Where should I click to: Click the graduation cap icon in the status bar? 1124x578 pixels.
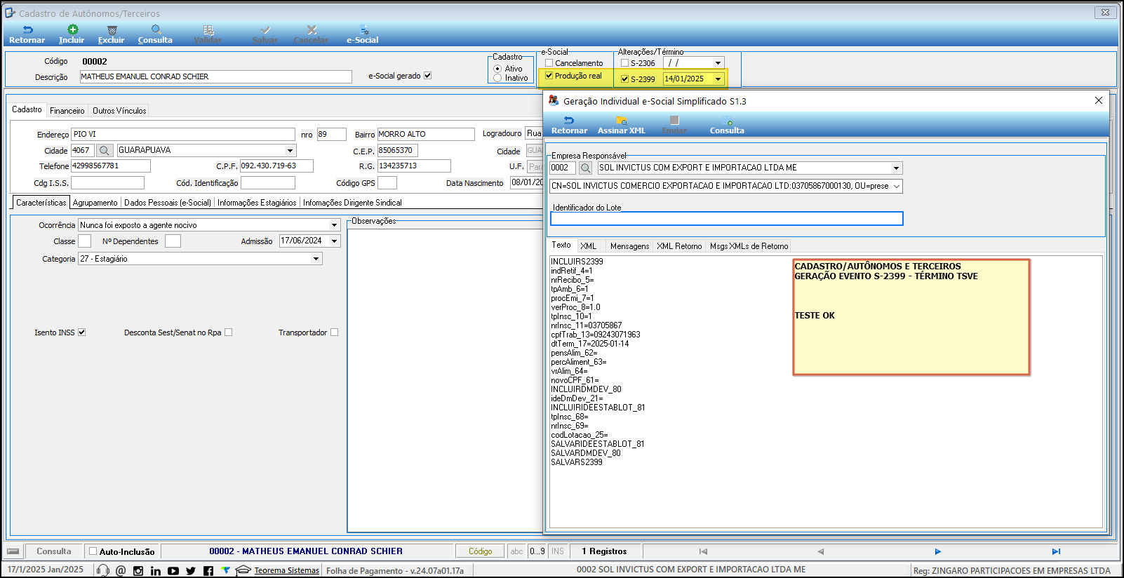click(243, 570)
